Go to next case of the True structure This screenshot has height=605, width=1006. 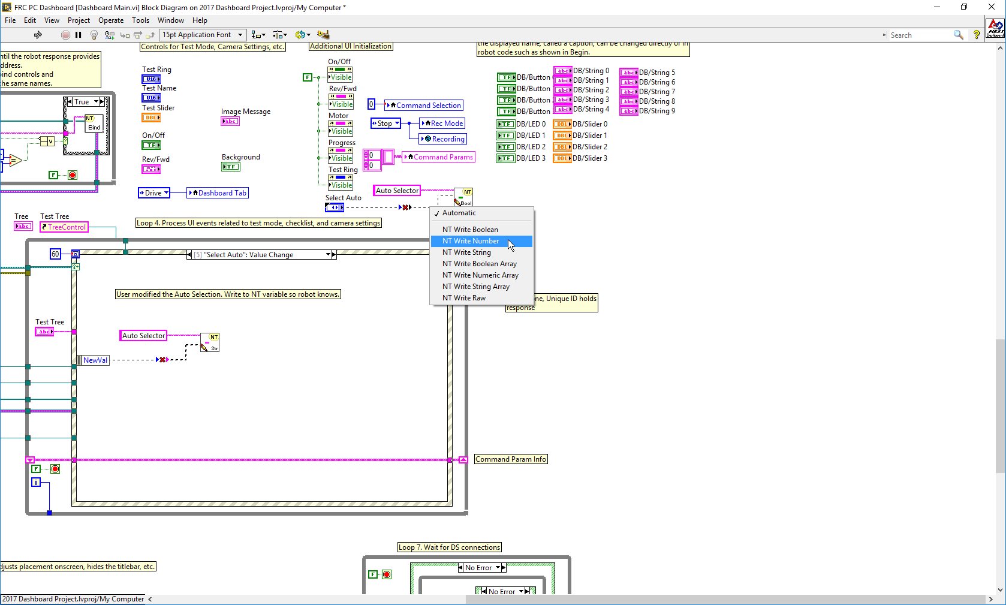103,102
